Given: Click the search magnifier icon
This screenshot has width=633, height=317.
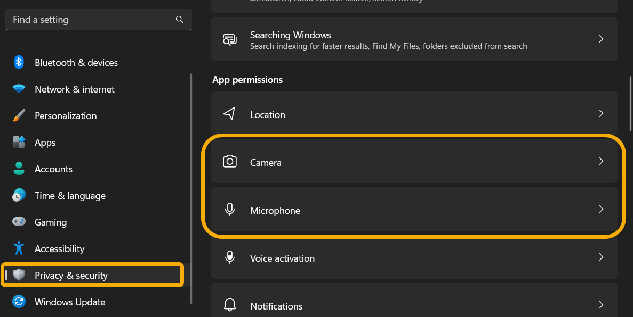Looking at the screenshot, I should pyautogui.click(x=179, y=19).
